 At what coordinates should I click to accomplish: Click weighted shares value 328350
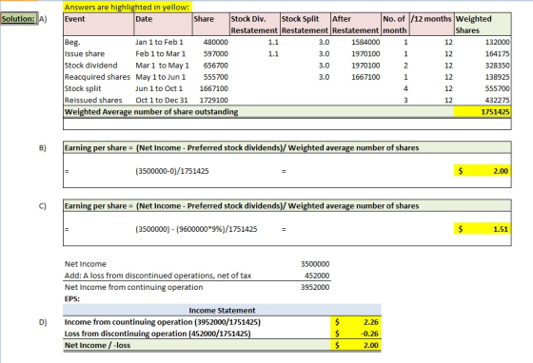click(x=497, y=66)
